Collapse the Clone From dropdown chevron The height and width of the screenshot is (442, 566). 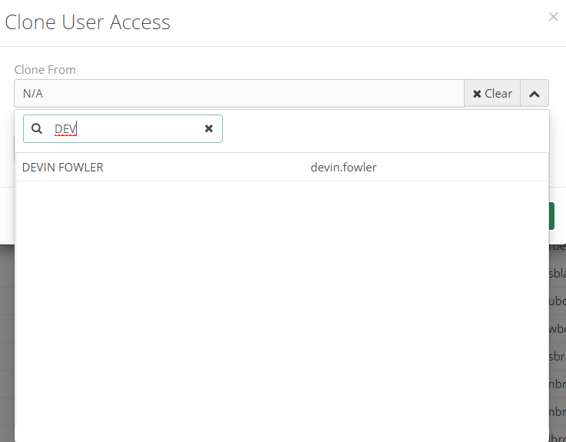(535, 94)
